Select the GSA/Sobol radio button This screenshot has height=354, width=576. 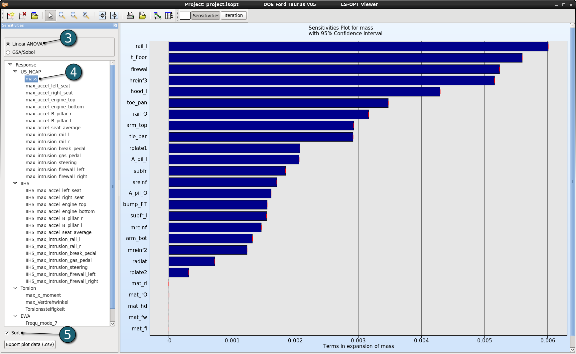coord(8,52)
